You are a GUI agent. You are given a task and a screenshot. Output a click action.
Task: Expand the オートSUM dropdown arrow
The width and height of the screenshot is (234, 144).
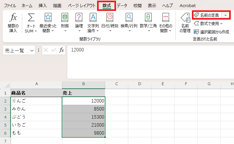click(x=36, y=31)
